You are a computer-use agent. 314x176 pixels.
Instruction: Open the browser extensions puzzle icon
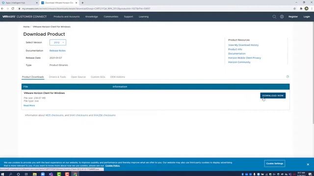[301, 9]
